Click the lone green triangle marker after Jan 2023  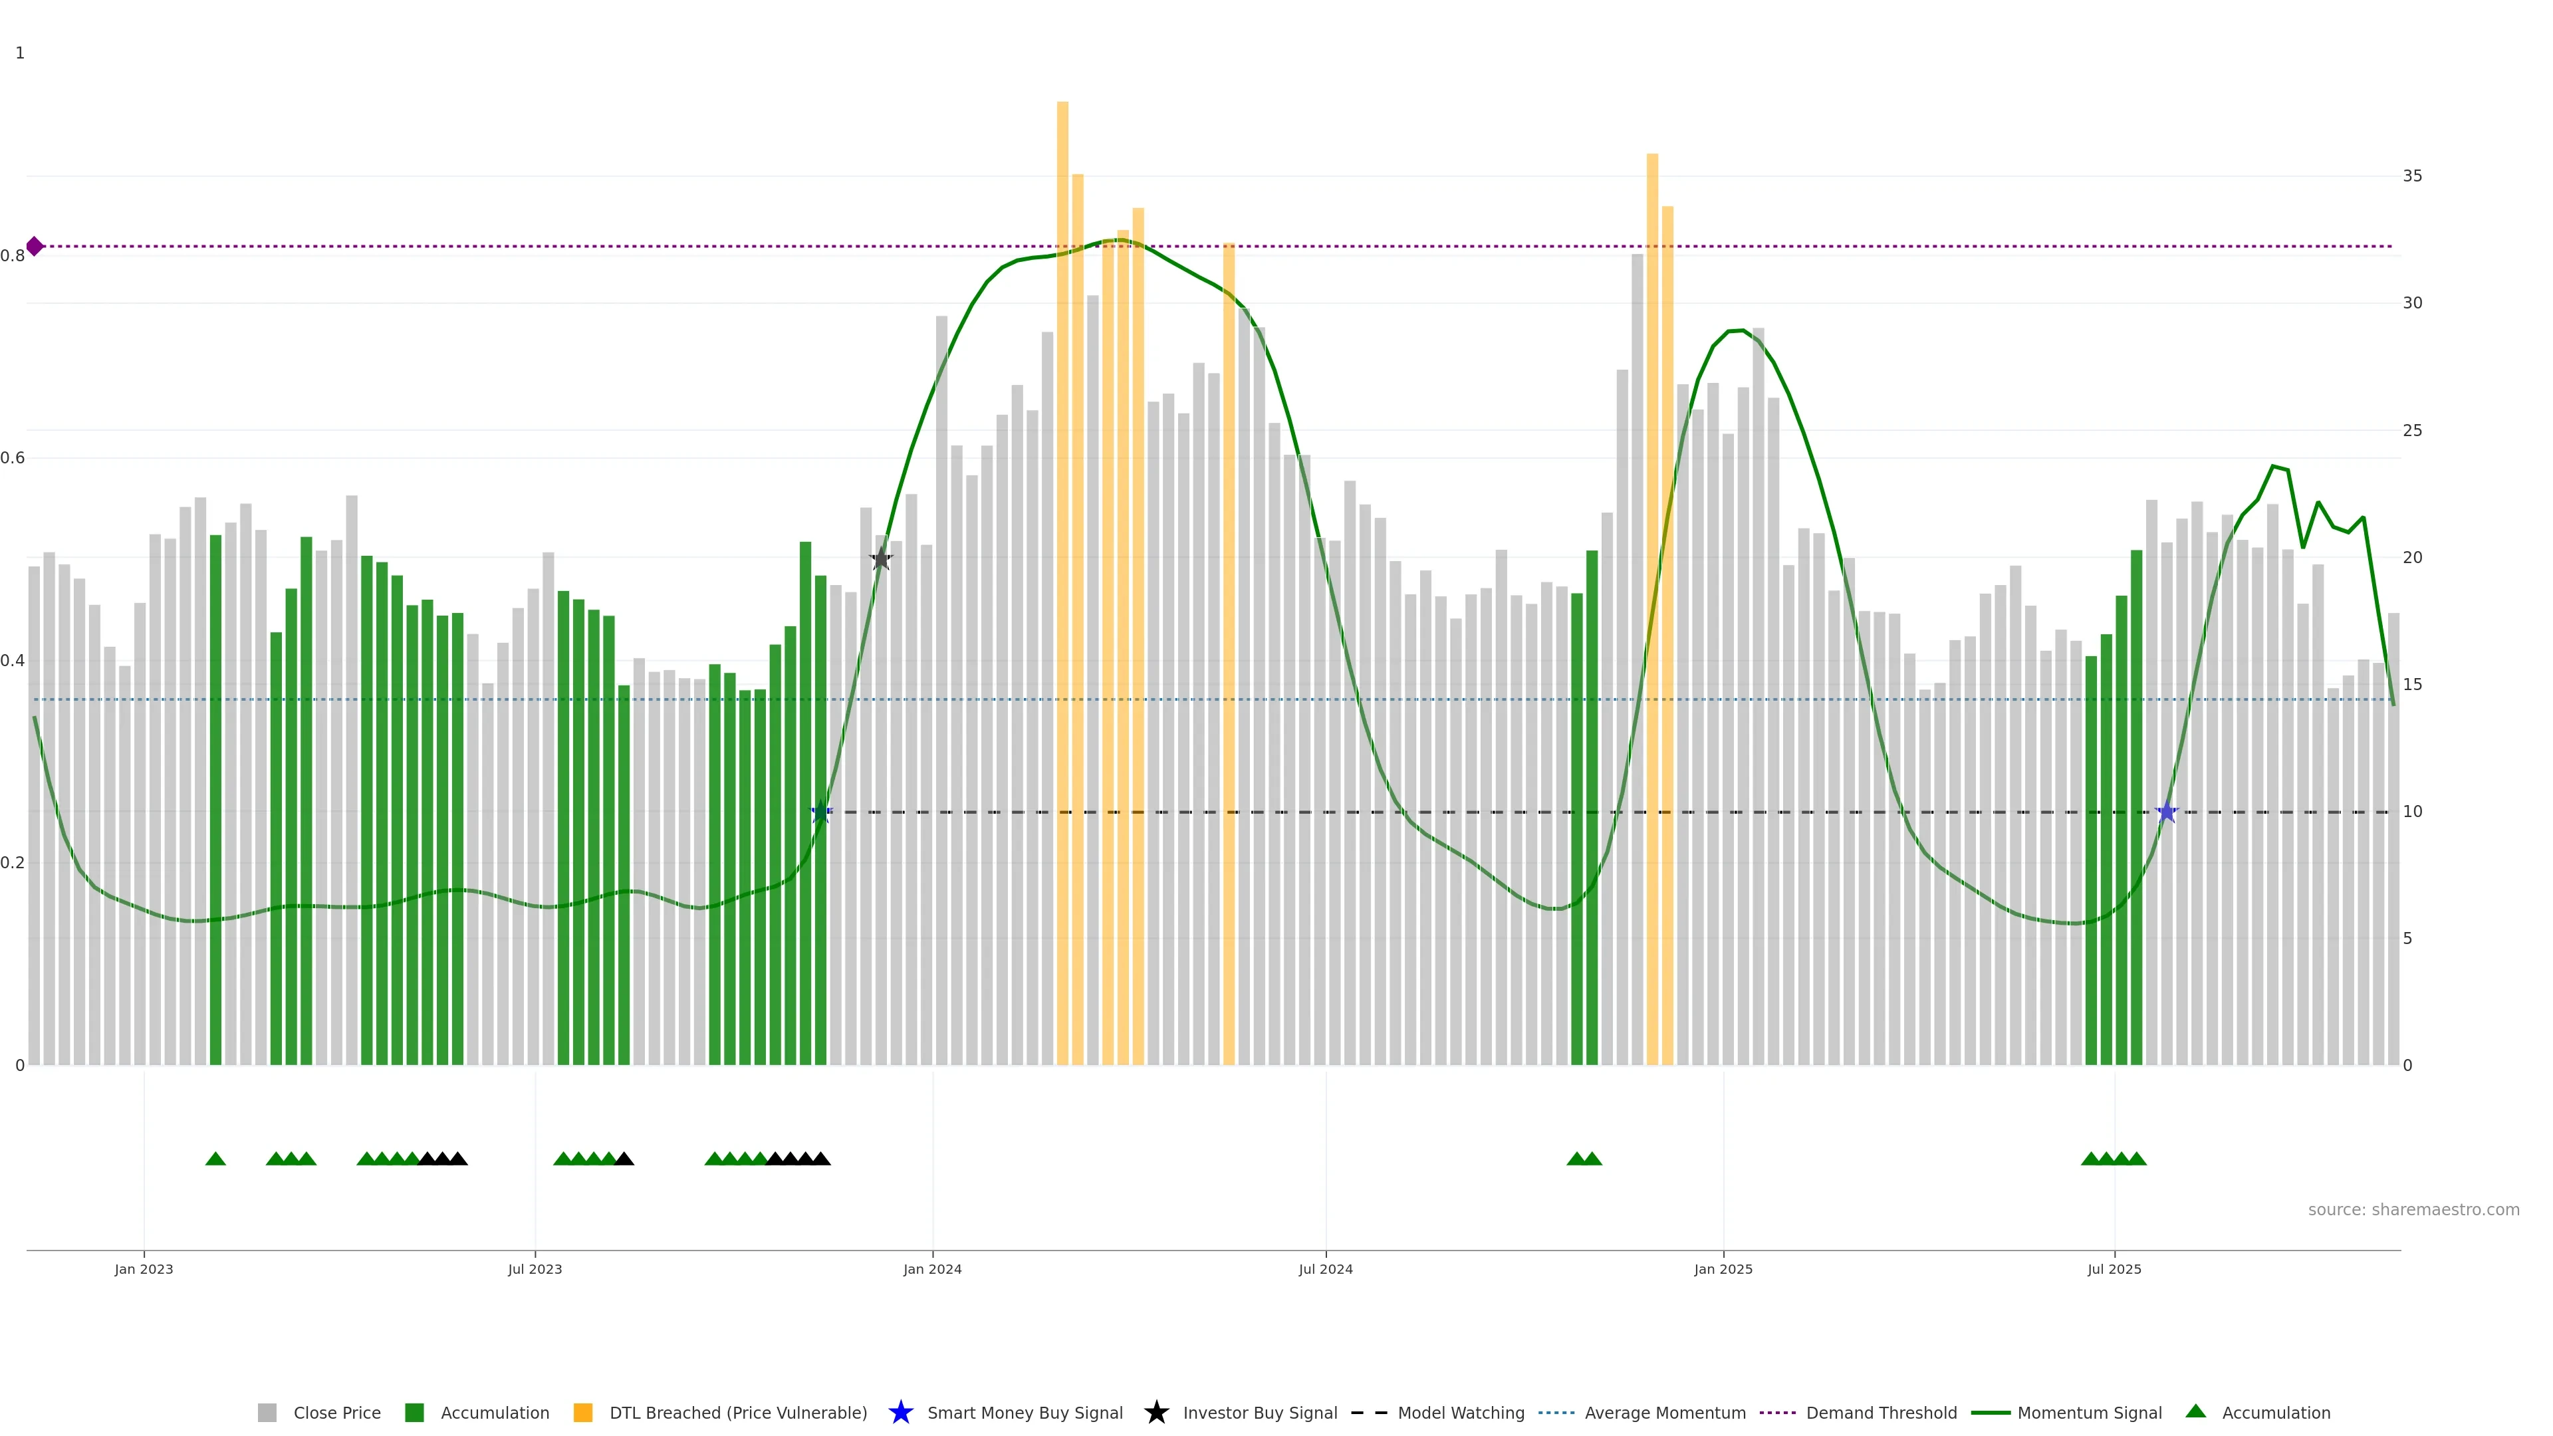pos(215,1159)
